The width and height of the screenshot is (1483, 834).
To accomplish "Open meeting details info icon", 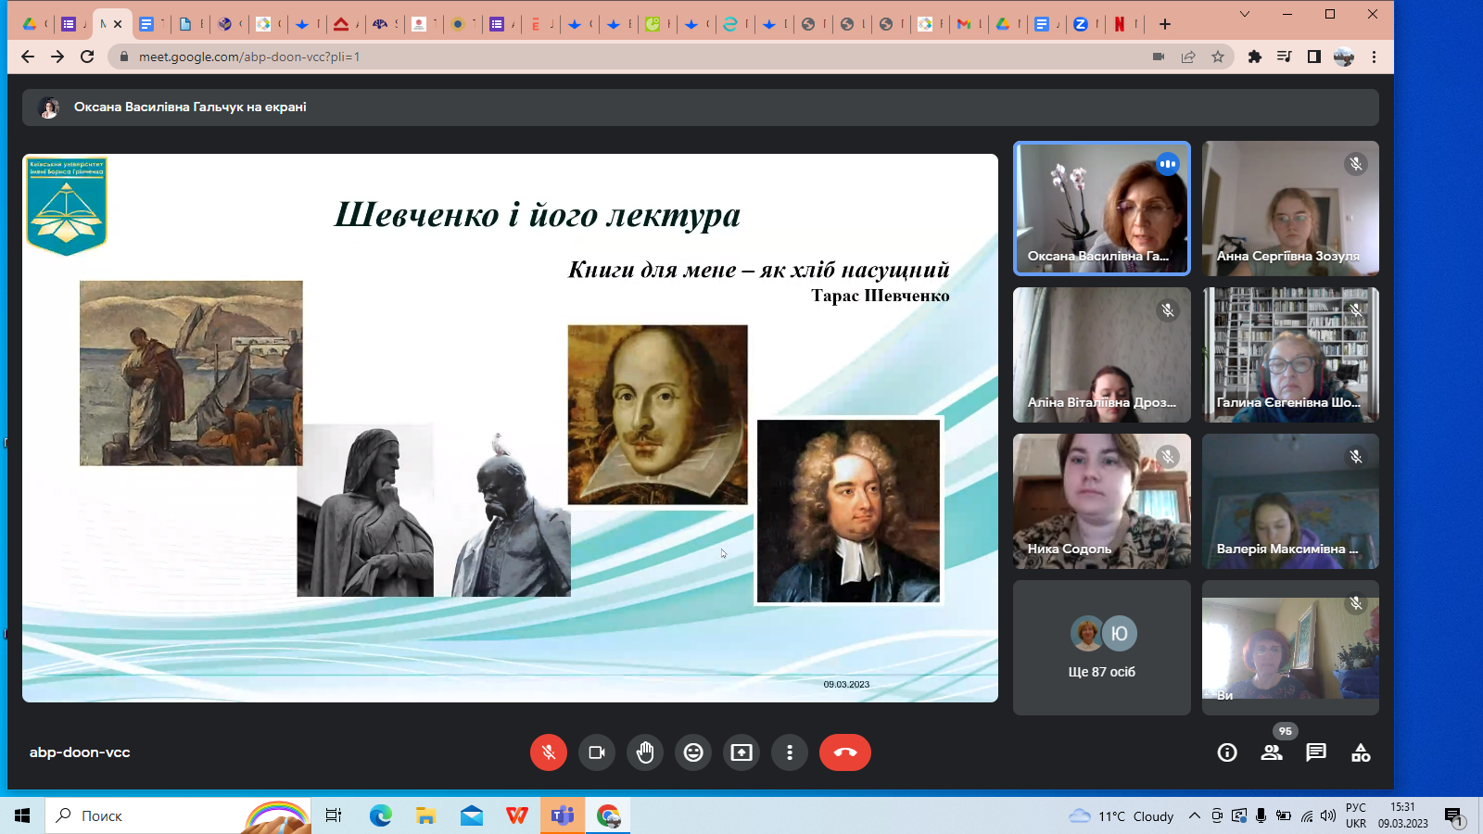I will click(1227, 752).
